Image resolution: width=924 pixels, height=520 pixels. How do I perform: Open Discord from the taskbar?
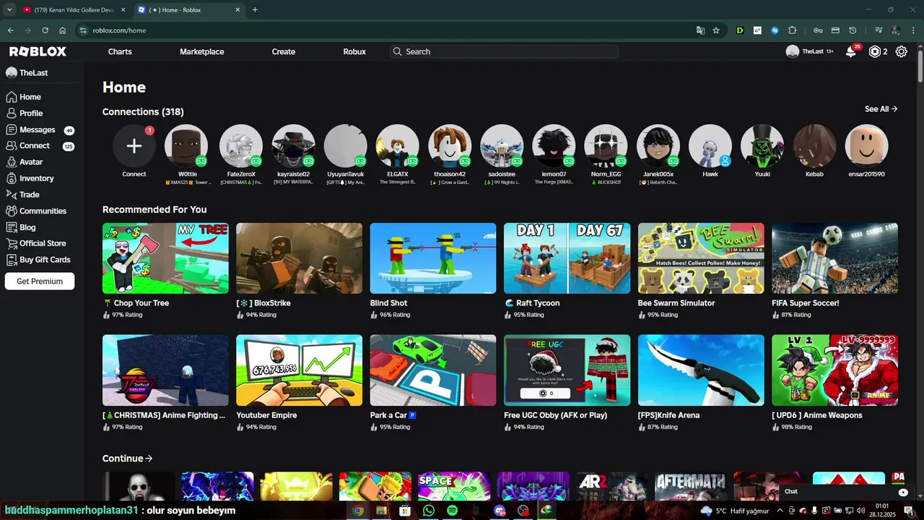(500, 511)
